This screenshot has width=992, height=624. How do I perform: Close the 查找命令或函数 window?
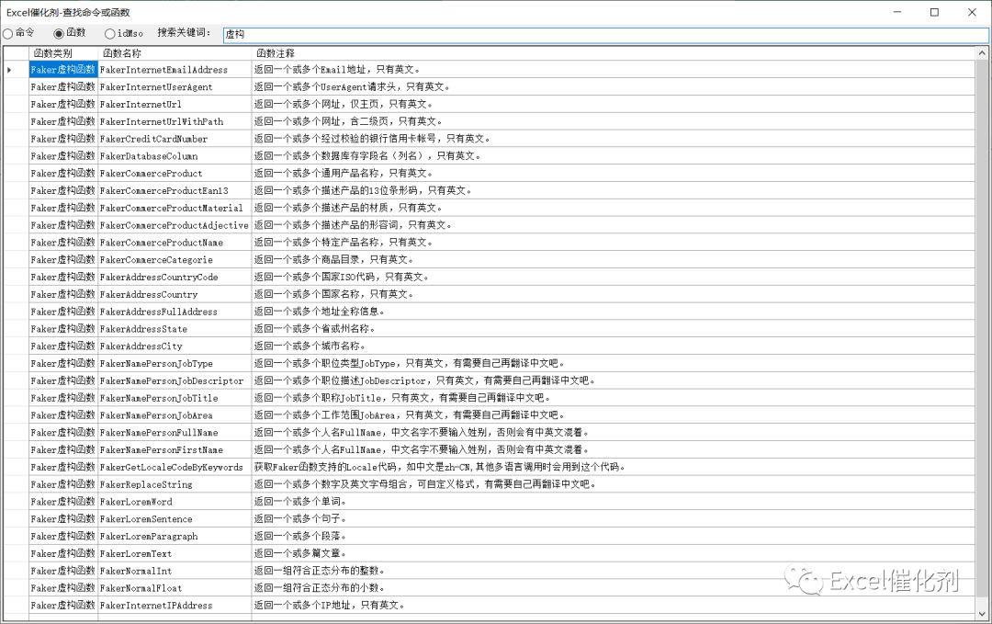point(973,12)
